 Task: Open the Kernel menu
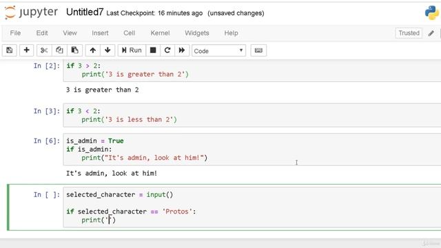click(160, 33)
